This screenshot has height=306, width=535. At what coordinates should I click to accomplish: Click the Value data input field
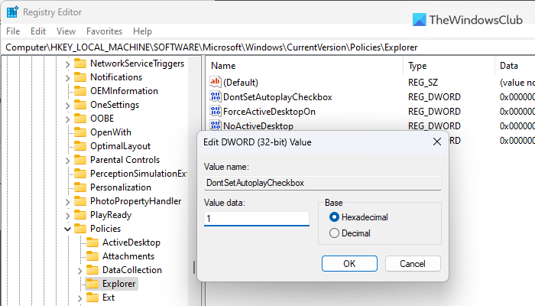[x=256, y=219]
